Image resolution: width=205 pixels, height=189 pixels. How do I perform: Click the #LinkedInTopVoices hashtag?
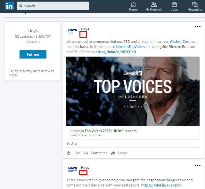click(x=129, y=47)
